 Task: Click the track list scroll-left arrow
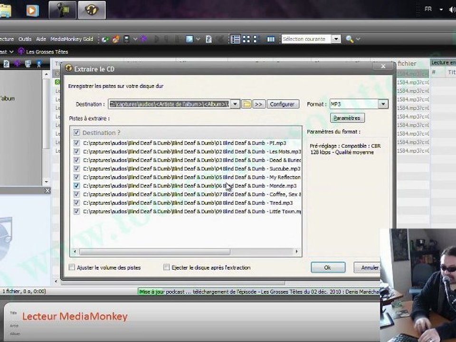(x=75, y=251)
